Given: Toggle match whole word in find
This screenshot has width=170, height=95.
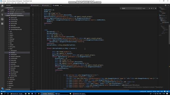Looking at the screenshot, I should pos(139,8).
